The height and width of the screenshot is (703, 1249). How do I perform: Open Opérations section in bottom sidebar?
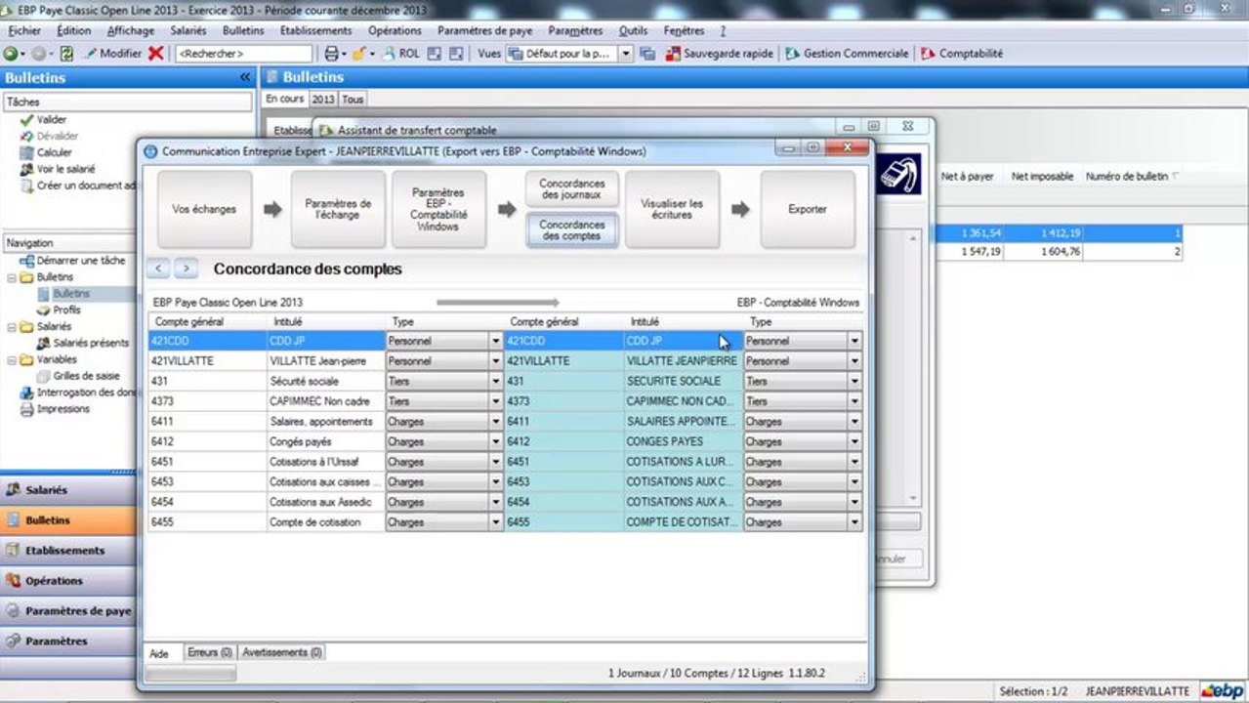coord(68,581)
